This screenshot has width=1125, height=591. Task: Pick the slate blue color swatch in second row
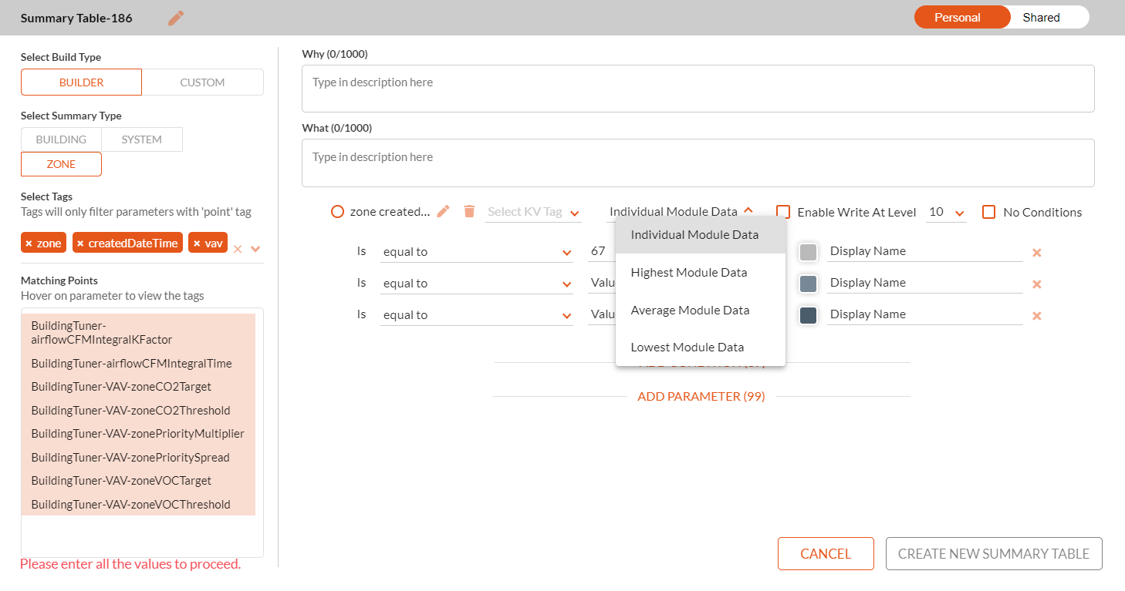[808, 284]
